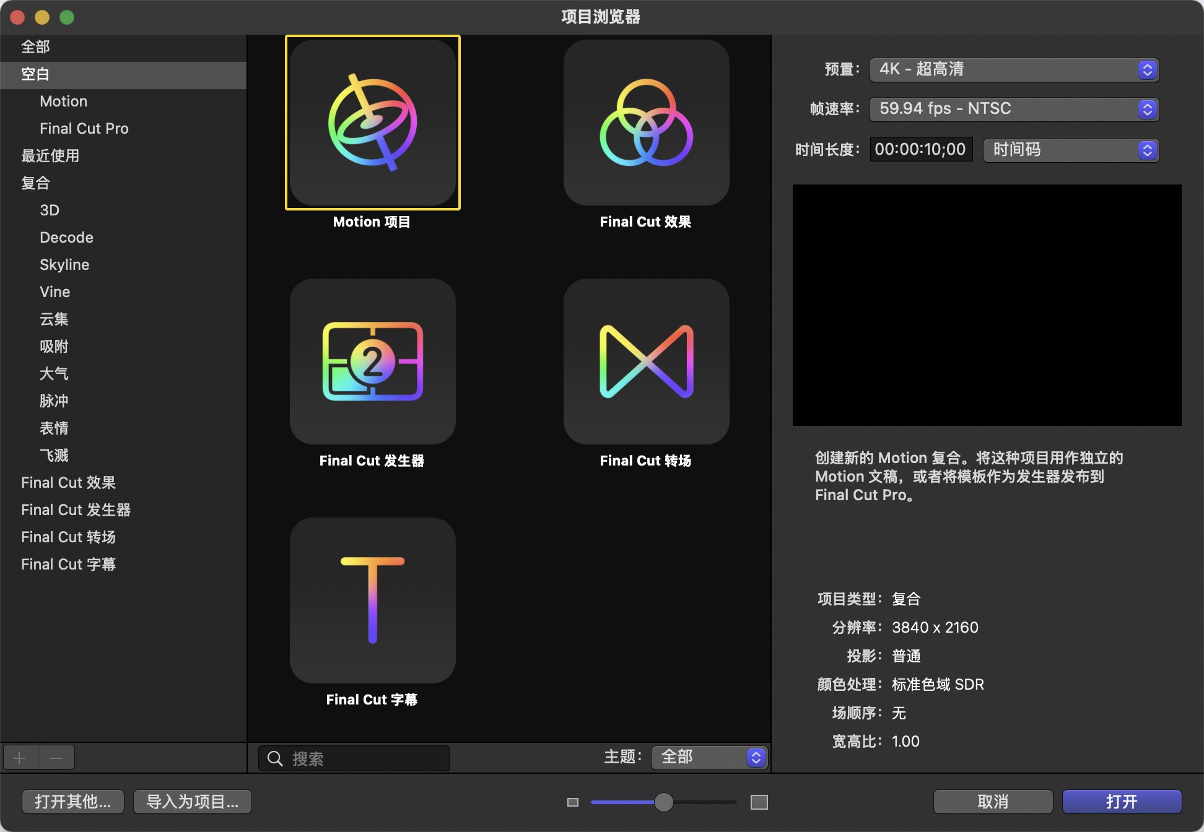Click the remove folder minus icon
The height and width of the screenshot is (832, 1204).
pos(56,756)
